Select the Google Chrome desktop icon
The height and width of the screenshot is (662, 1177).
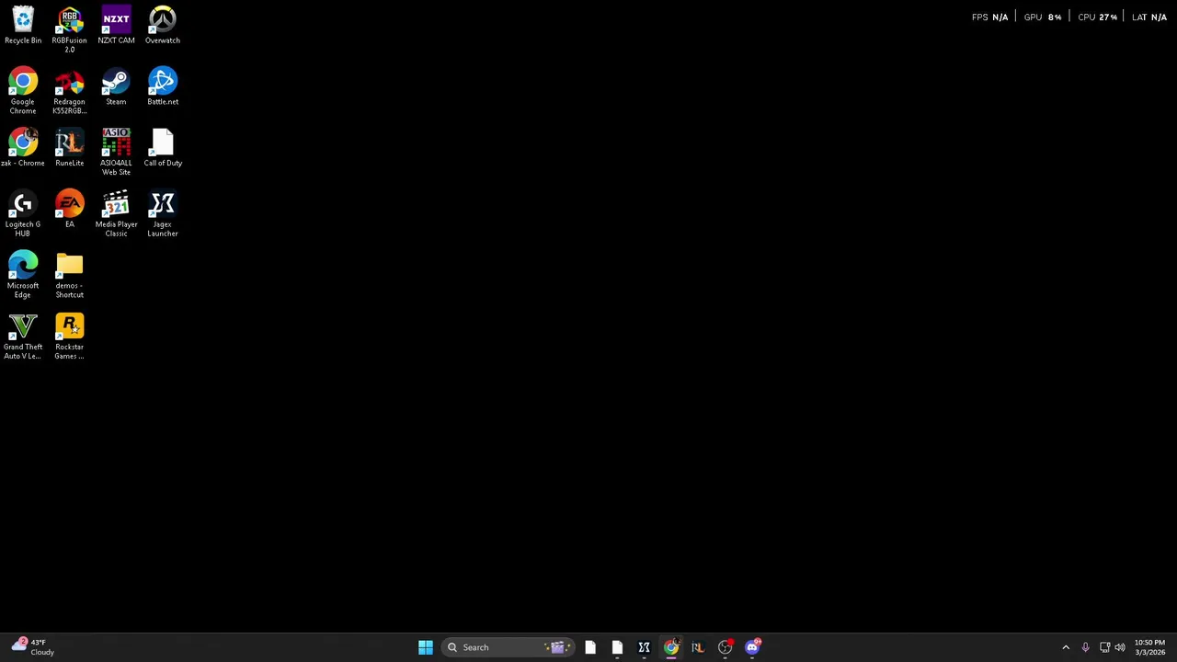pos(23,91)
